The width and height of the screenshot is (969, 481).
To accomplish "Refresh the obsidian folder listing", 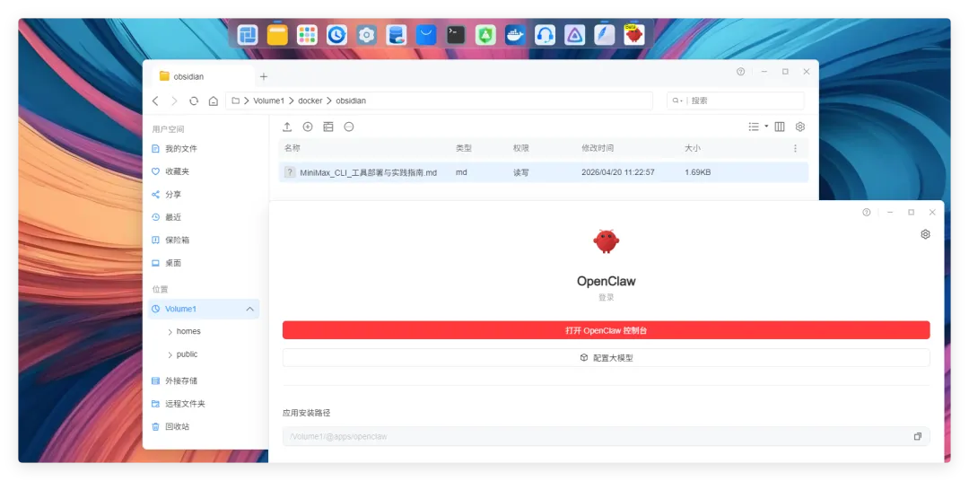I will [x=194, y=101].
